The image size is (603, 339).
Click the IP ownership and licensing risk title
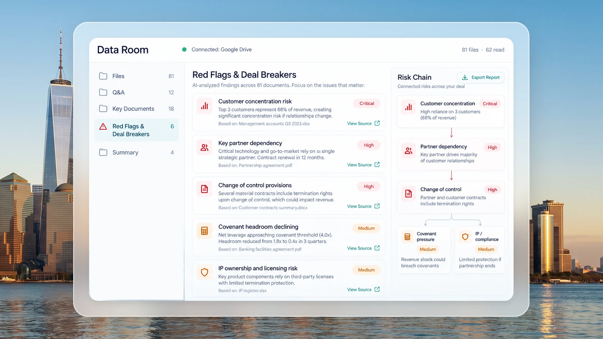258,268
